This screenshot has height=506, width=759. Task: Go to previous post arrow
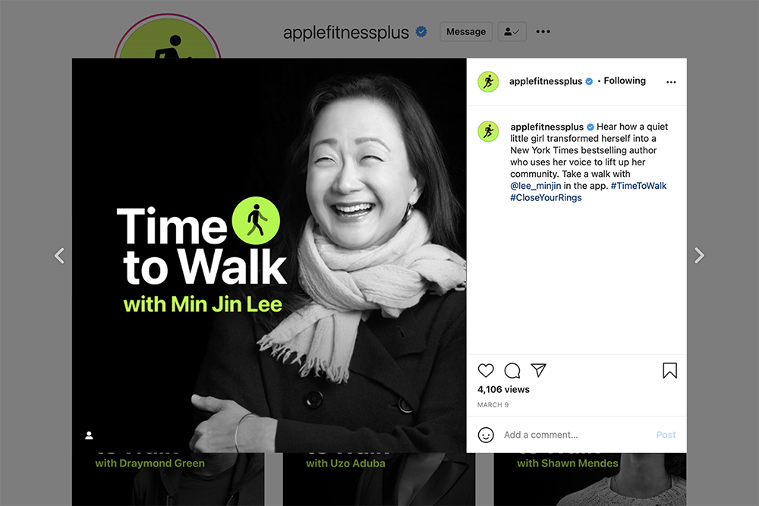[x=59, y=256]
